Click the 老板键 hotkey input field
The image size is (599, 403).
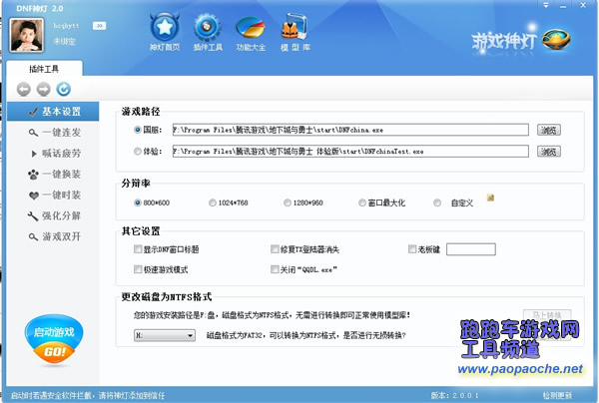pyautogui.click(x=471, y=249)
